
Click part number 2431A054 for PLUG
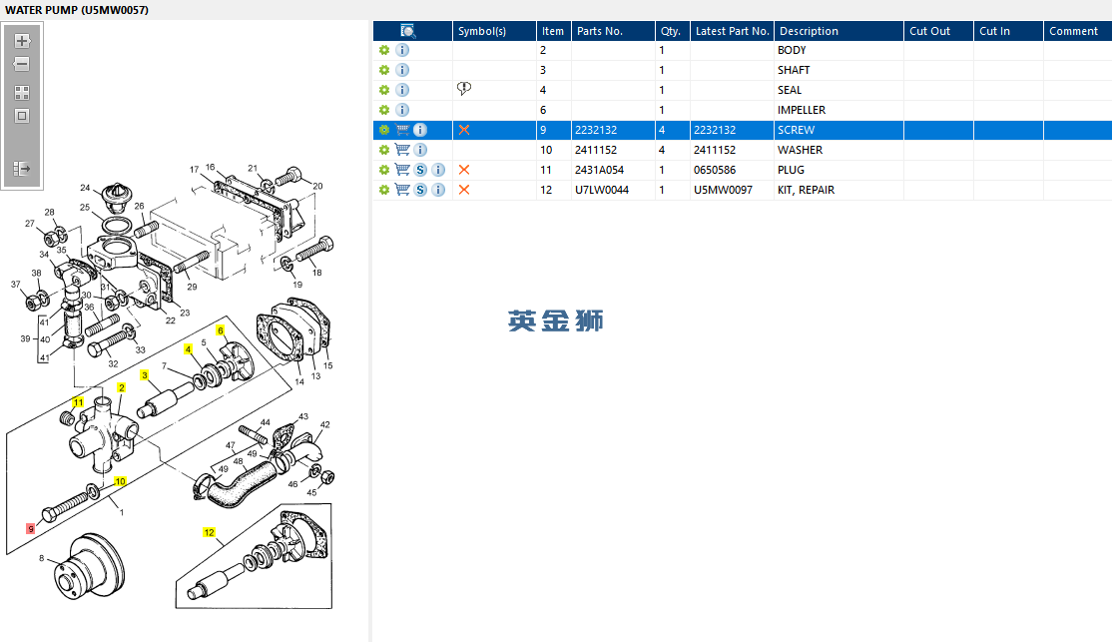coord(599,170)
